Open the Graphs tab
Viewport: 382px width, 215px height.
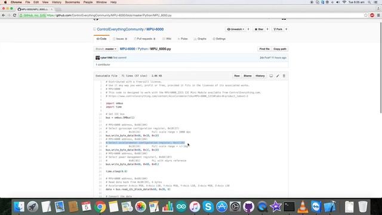[200, 39]
